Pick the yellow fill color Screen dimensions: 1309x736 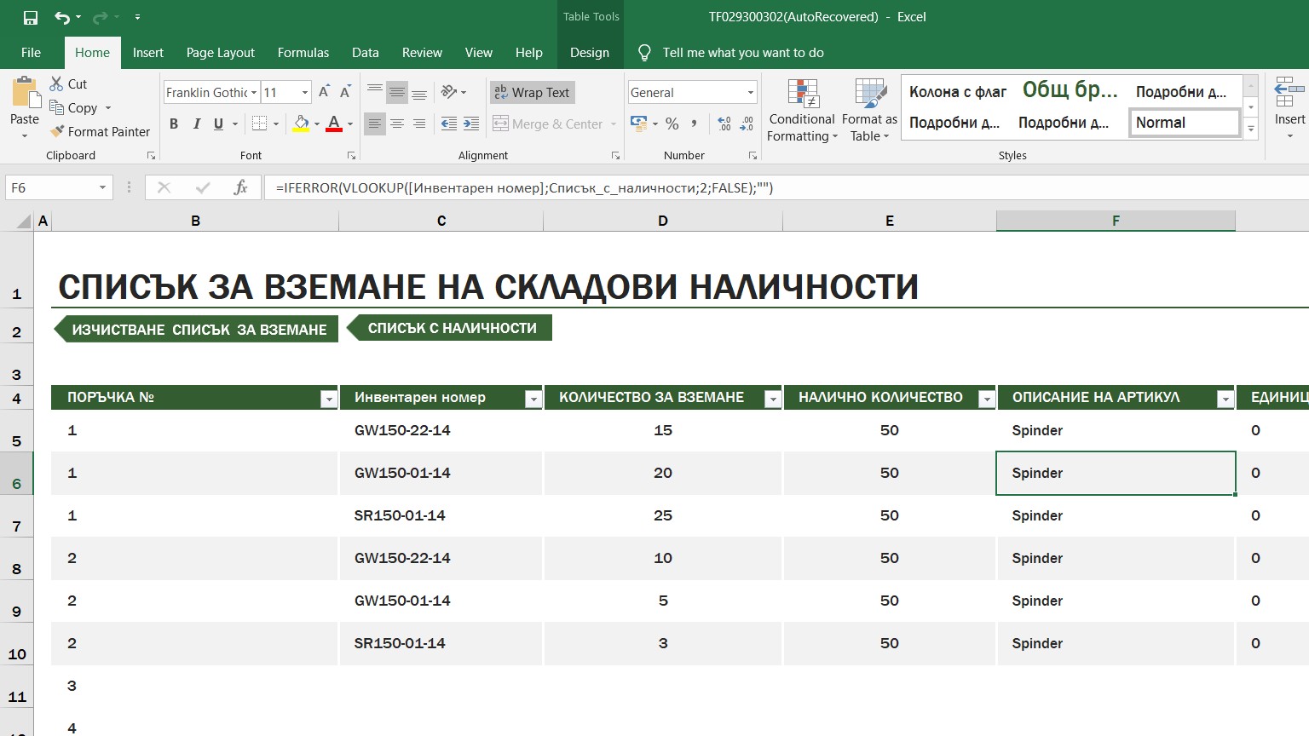(301, 124)
